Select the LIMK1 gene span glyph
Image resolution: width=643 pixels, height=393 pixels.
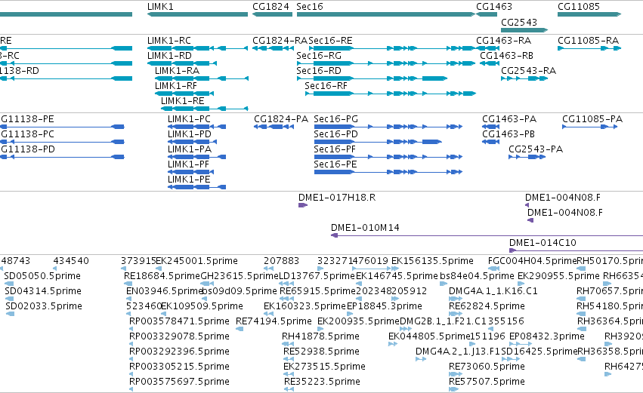click(198, 14)
